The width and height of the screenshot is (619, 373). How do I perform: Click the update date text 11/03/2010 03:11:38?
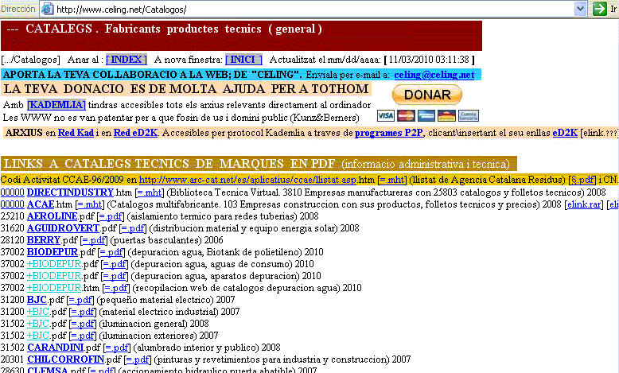pos(429,60)
